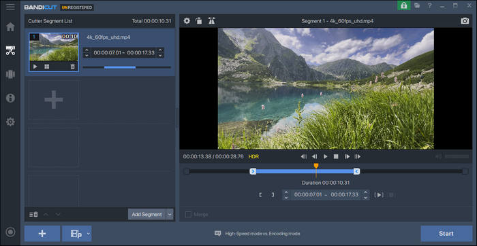The image size is (477, 246).
Task: Launch the Bandicam record icon at sidebar bottom
Action: (x=10, y=232)
